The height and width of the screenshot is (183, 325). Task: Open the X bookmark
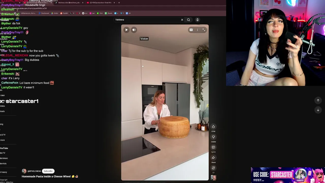72,13
